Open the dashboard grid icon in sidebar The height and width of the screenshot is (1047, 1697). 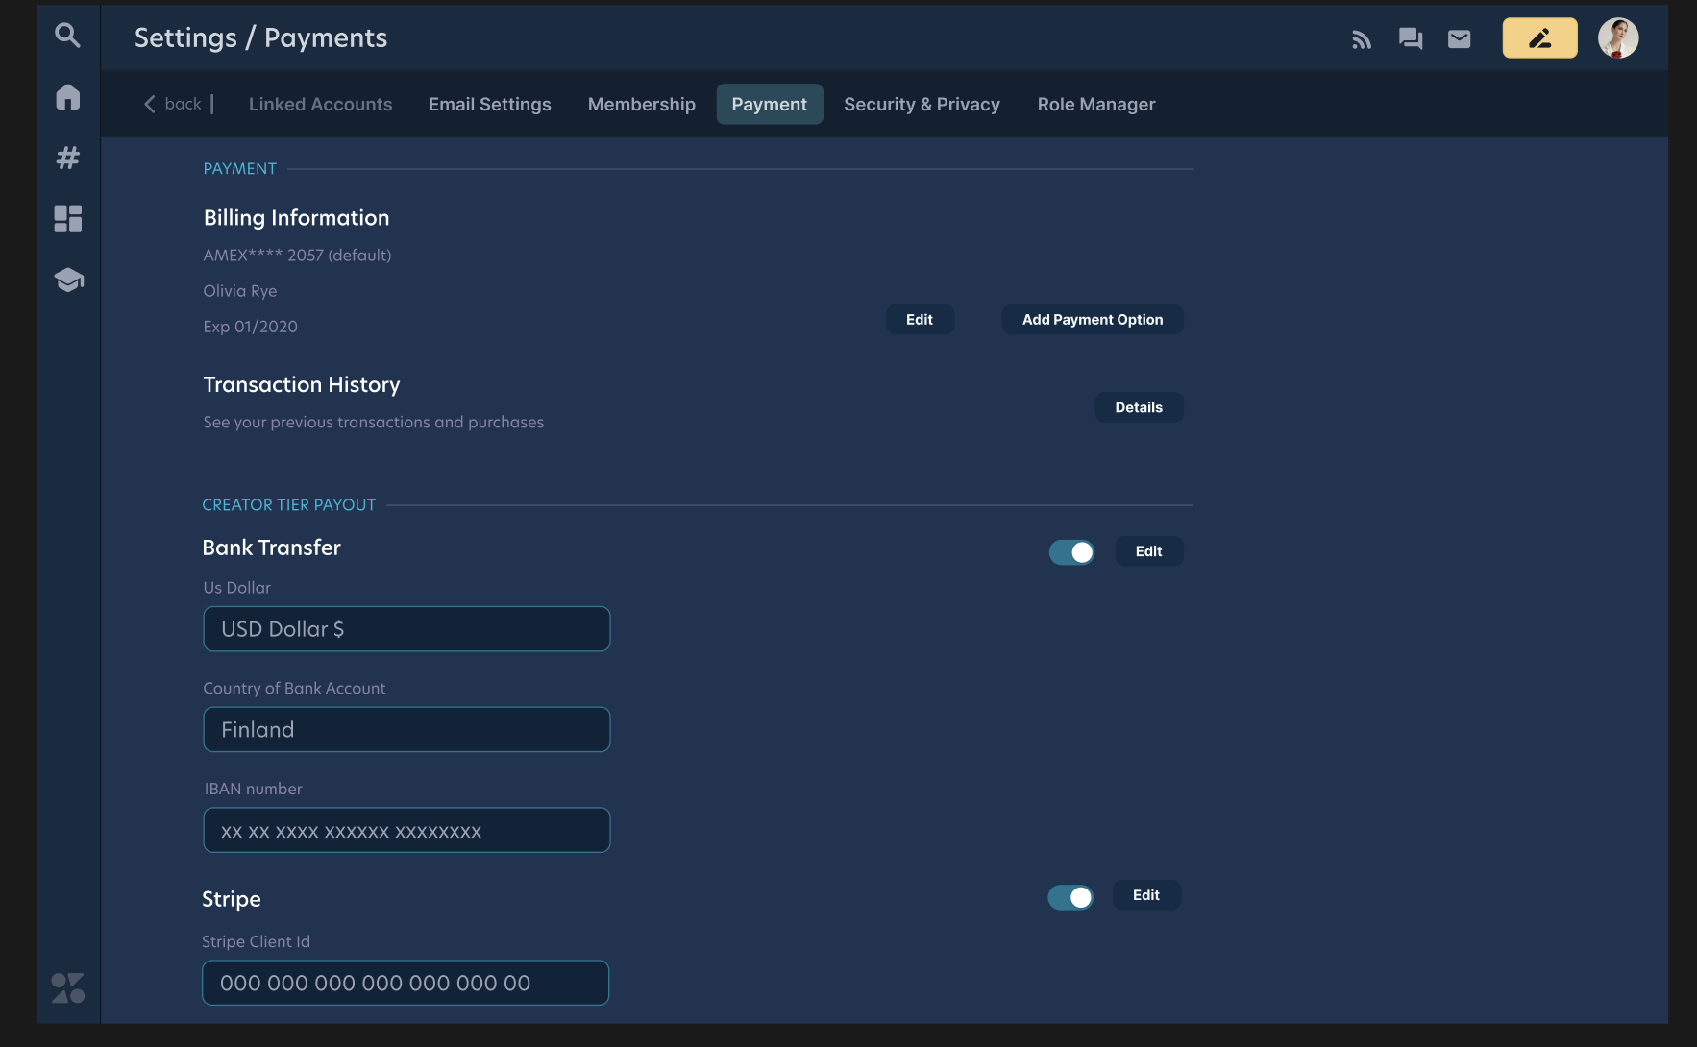click(x=67, y=219)
